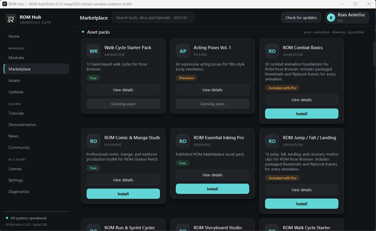Click the WK icon on Walk Cycle Starter Pack
Image resolution: width=376 pixels, height=231 pixels.
pos(94,51)
